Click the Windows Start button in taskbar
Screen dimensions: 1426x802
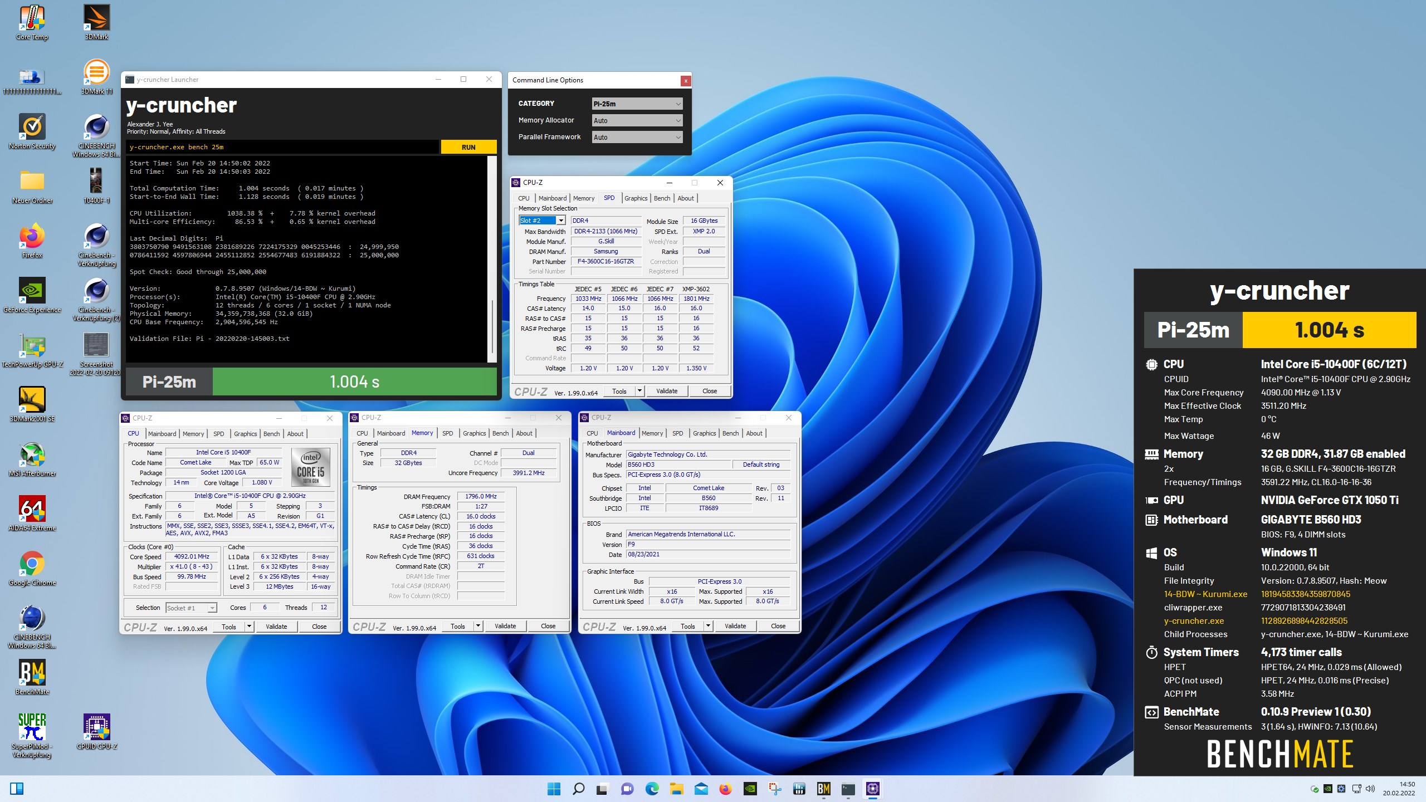tap(554, 789)
